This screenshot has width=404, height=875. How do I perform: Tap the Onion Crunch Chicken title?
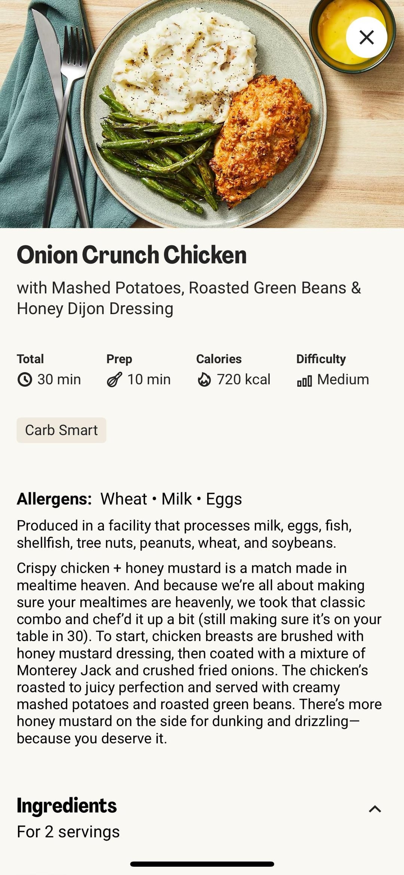(x=132, y=255)
